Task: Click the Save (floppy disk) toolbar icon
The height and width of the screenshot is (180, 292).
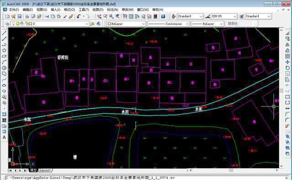Action: pos(19,16)
